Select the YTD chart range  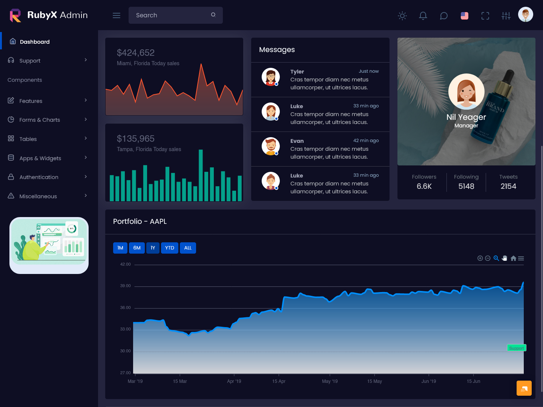pyautogui.click(x=169, y=248)
